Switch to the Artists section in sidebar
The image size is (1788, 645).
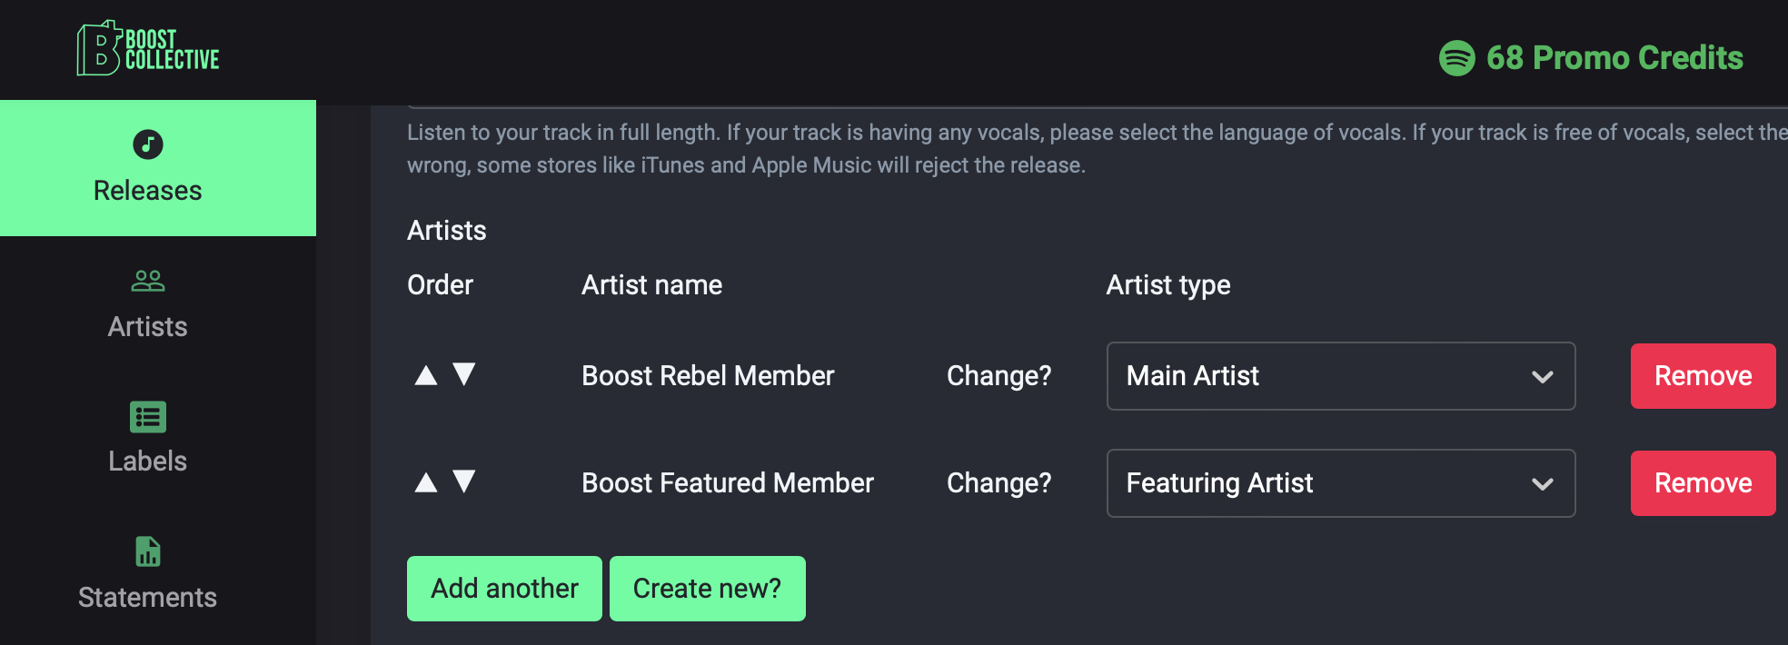click(x=147, y=326)
